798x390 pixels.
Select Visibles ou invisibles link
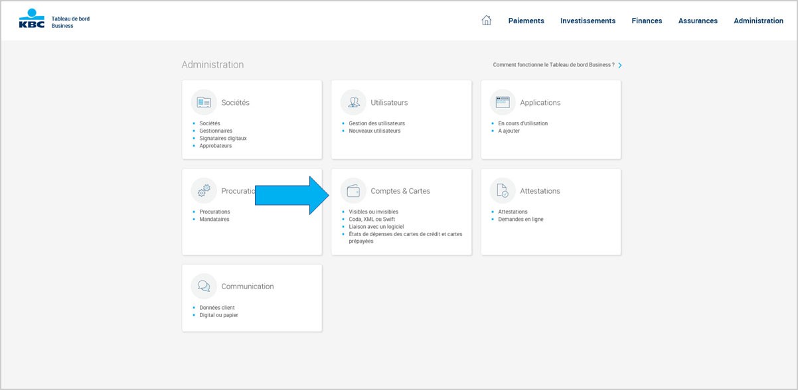tap(373, 212)
